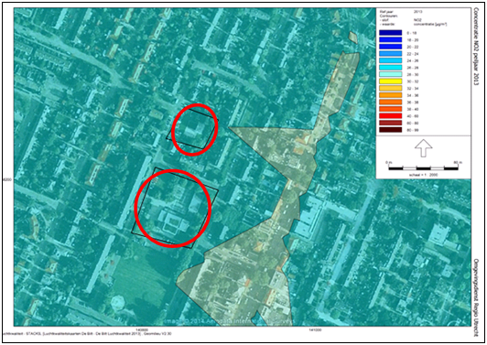Pick the light blue 22 - 24 swatch
Viewport: 487px width, 345px height.
click(390, 53)
